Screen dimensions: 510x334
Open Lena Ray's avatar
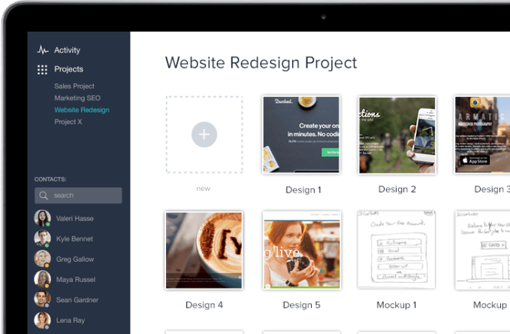point(42,320)
